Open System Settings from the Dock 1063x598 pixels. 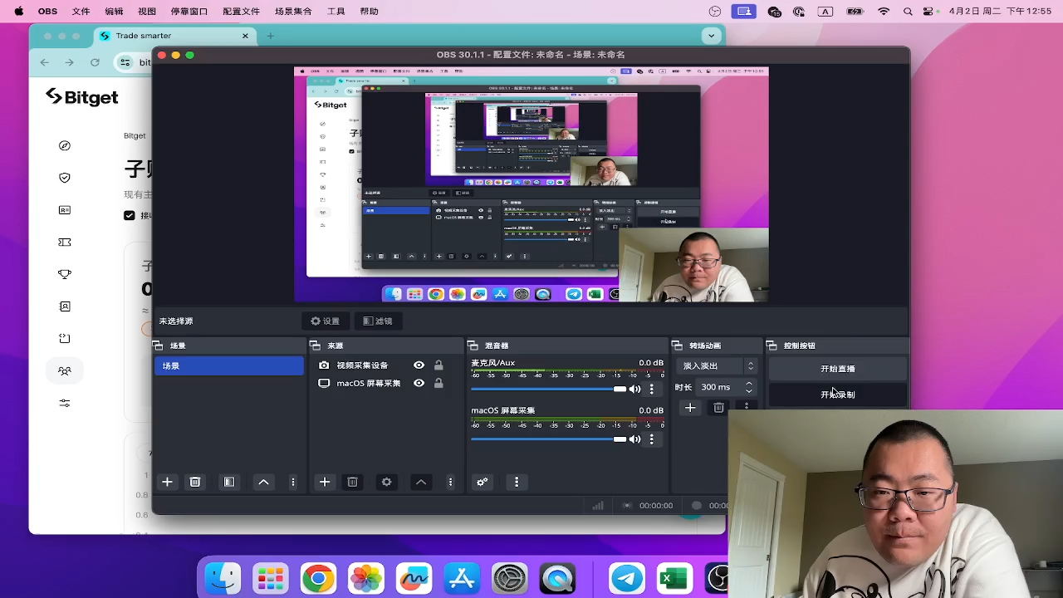510,579
